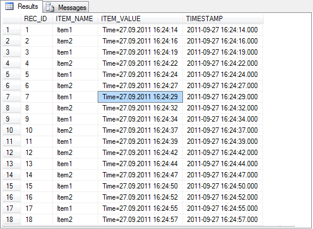This screenshot has height=229, width=313.
Task: Click cell 'Time=27.09.2011 16:24:32'
Action: (x=141, y=108)
